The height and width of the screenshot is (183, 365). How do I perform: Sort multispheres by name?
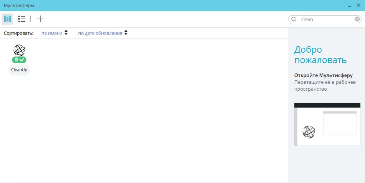(52, 33)
